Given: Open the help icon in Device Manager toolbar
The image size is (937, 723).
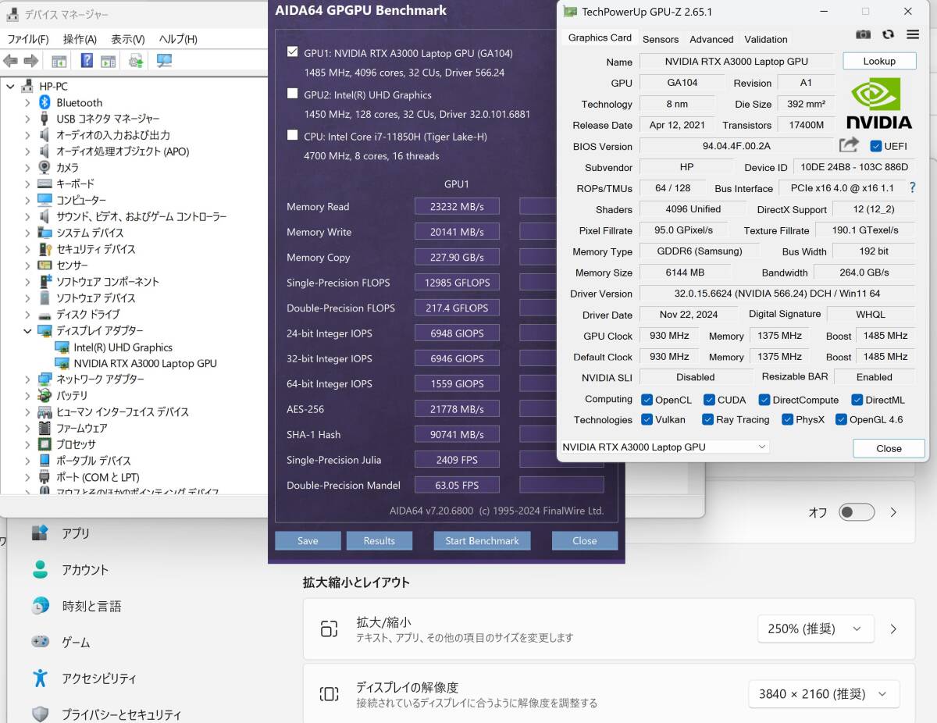Looking at the screenshot, I should click(87, 61).
